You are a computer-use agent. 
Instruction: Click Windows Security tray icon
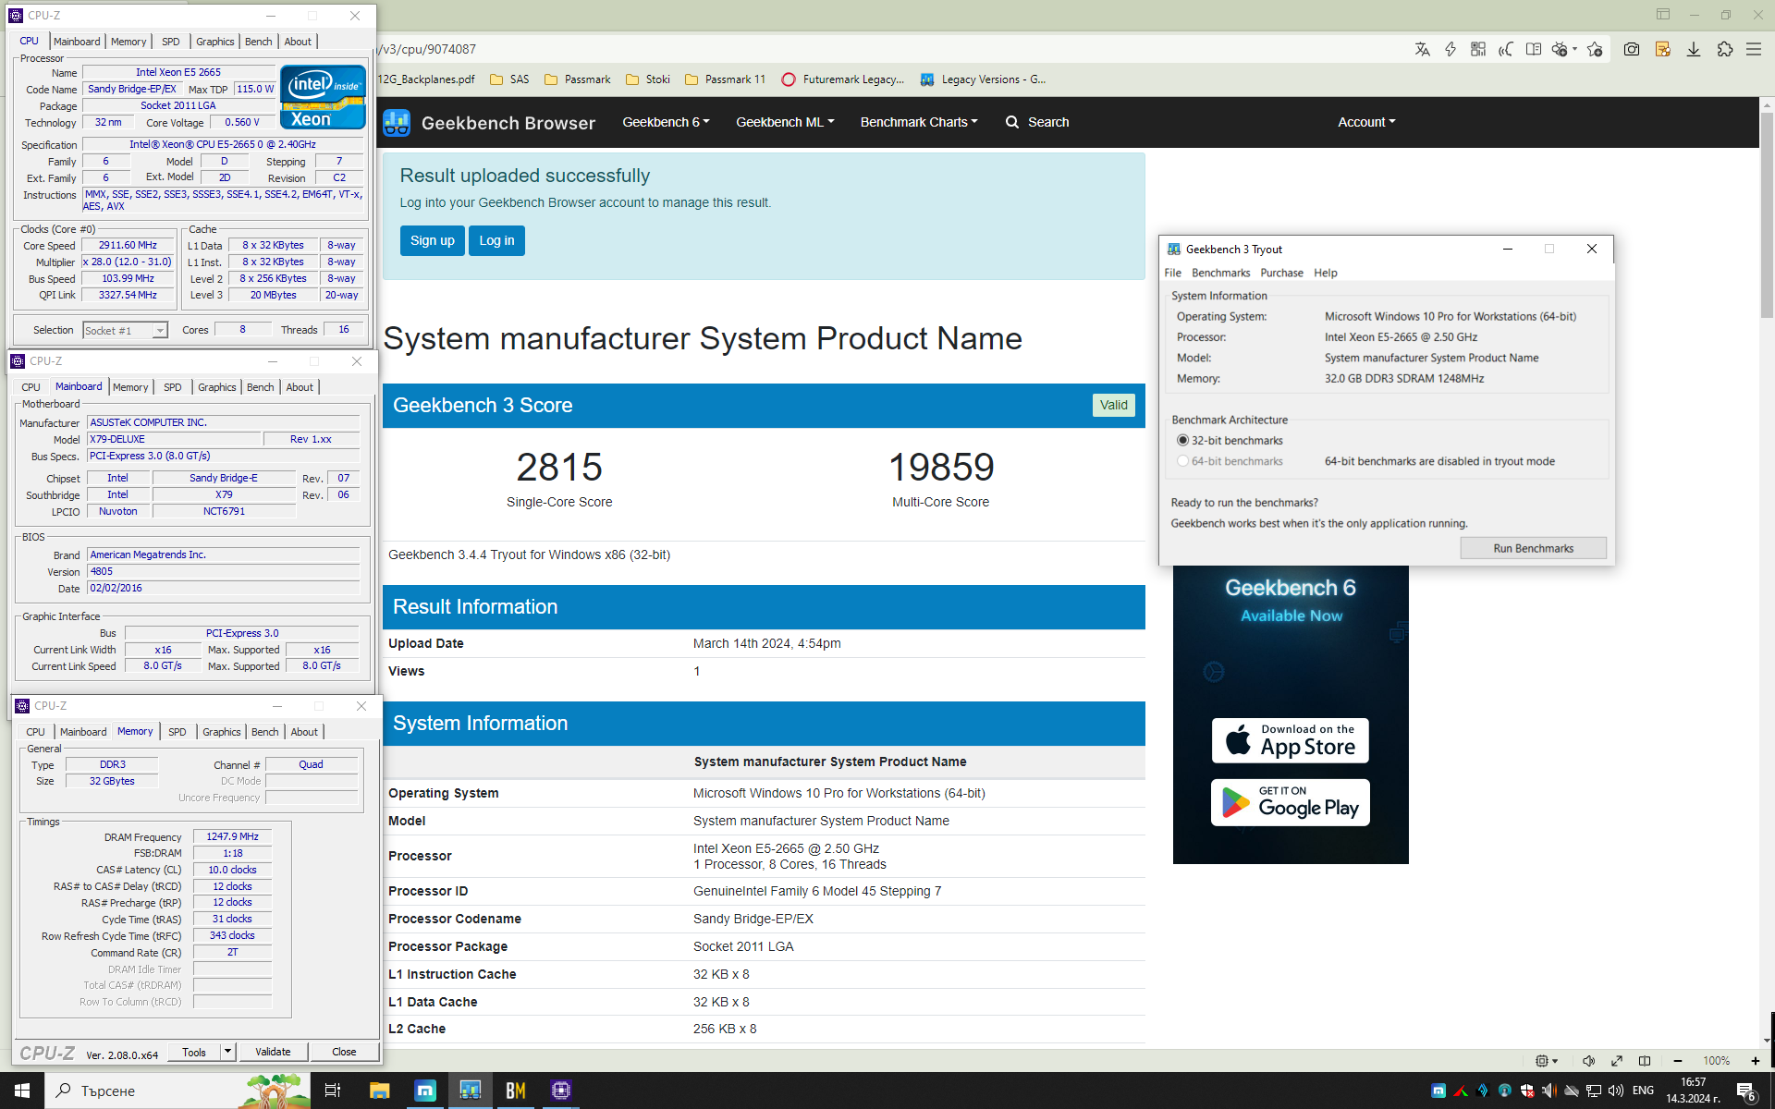[x=1527, y=1091]
